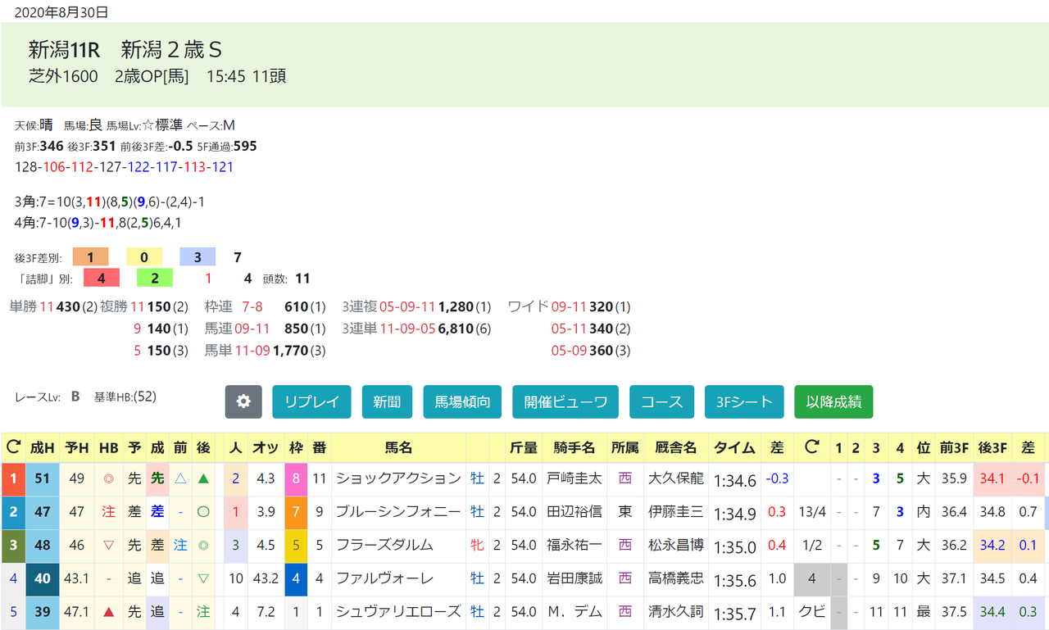Click stable 伊藤圭三
1049x630 pixels.
click(x=676, y=512)
